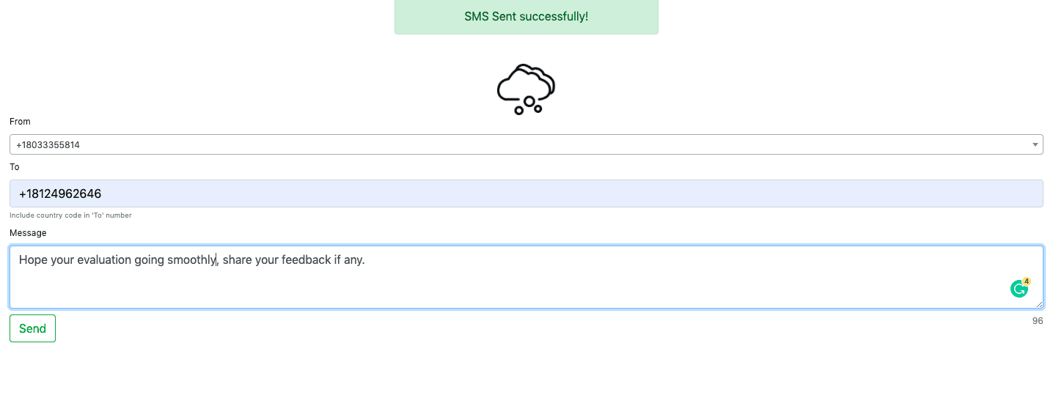The height and width of the screenshot is (398, 1053).
Task: Click the Grammarly suggestion count badge
Action: click(x=1027, y=281)
